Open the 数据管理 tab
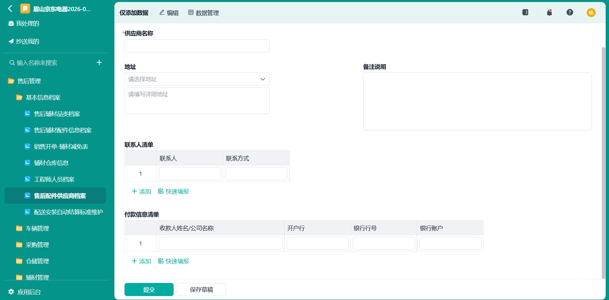This screenshot has height=300, width=609. coord(203,13)
